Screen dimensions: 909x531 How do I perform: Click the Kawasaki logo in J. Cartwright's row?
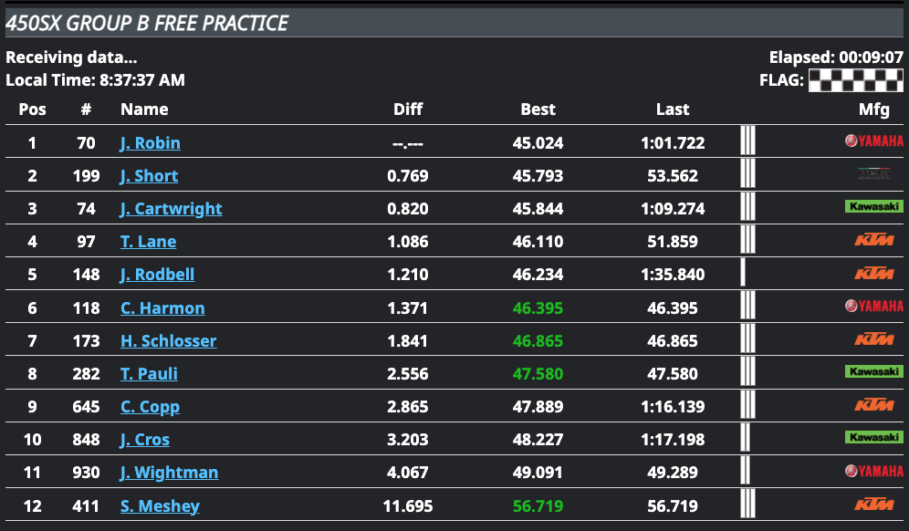(873, 207)
